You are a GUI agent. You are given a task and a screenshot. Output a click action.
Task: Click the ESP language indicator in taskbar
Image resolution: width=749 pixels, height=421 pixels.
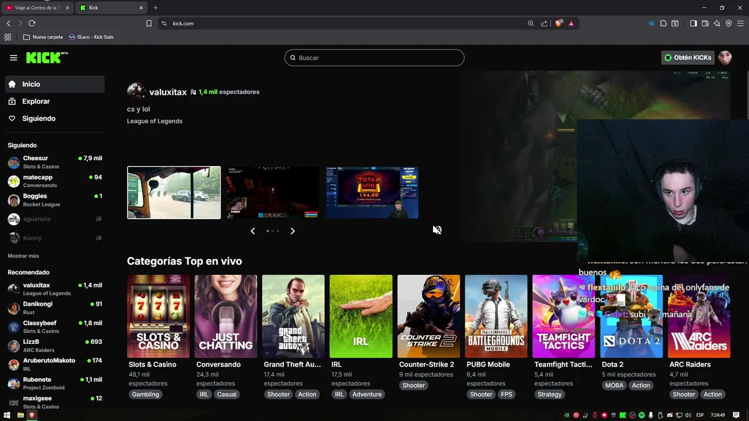(x=700, y=415)
